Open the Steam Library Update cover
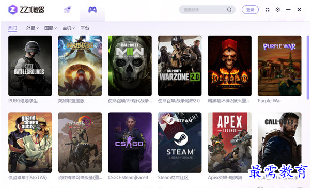Viewport: 312px width, 188px height. click(x=180, y=142)
